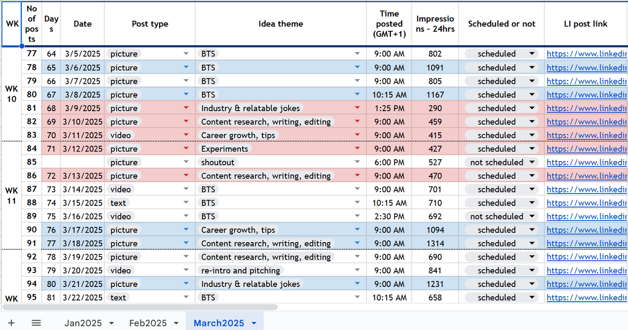Click the blue selection handle on WK cell

(22, 46)
